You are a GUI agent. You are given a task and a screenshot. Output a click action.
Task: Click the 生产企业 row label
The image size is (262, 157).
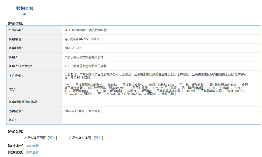click(x=15, y=76)
